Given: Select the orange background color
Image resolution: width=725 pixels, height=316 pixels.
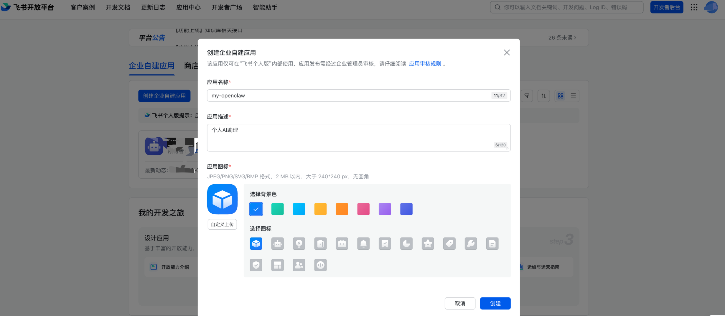Looking at the screenshot, I should pyautogui.click(x=342, y=209).
